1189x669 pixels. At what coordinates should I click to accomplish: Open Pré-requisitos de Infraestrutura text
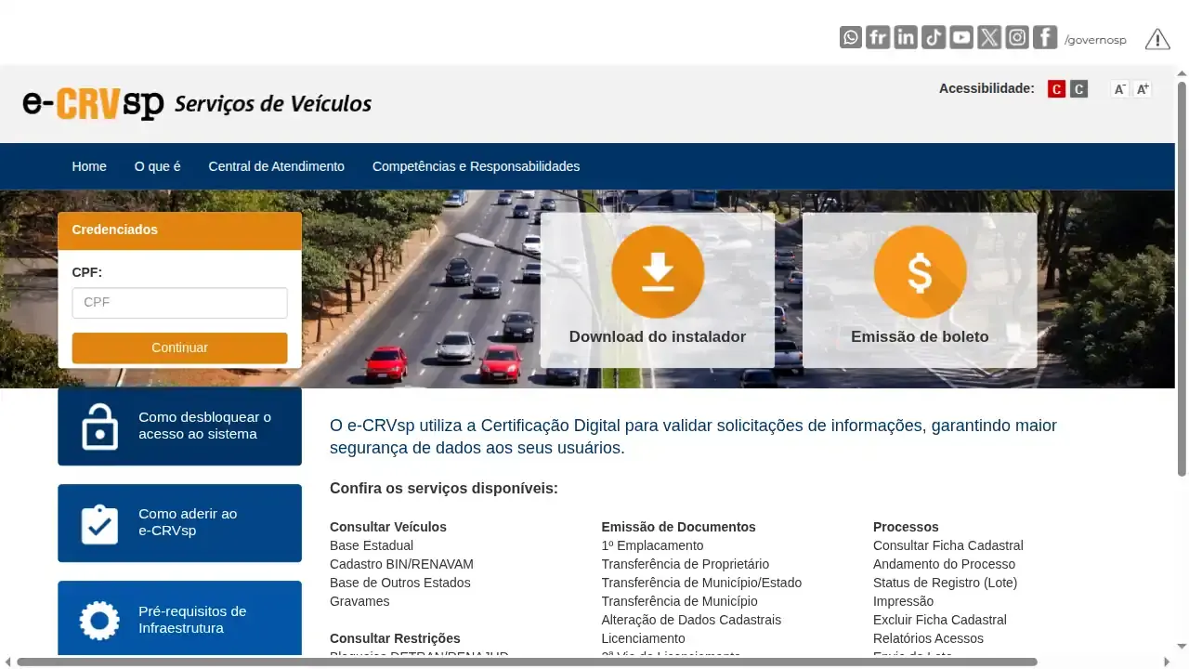[192, 620]
